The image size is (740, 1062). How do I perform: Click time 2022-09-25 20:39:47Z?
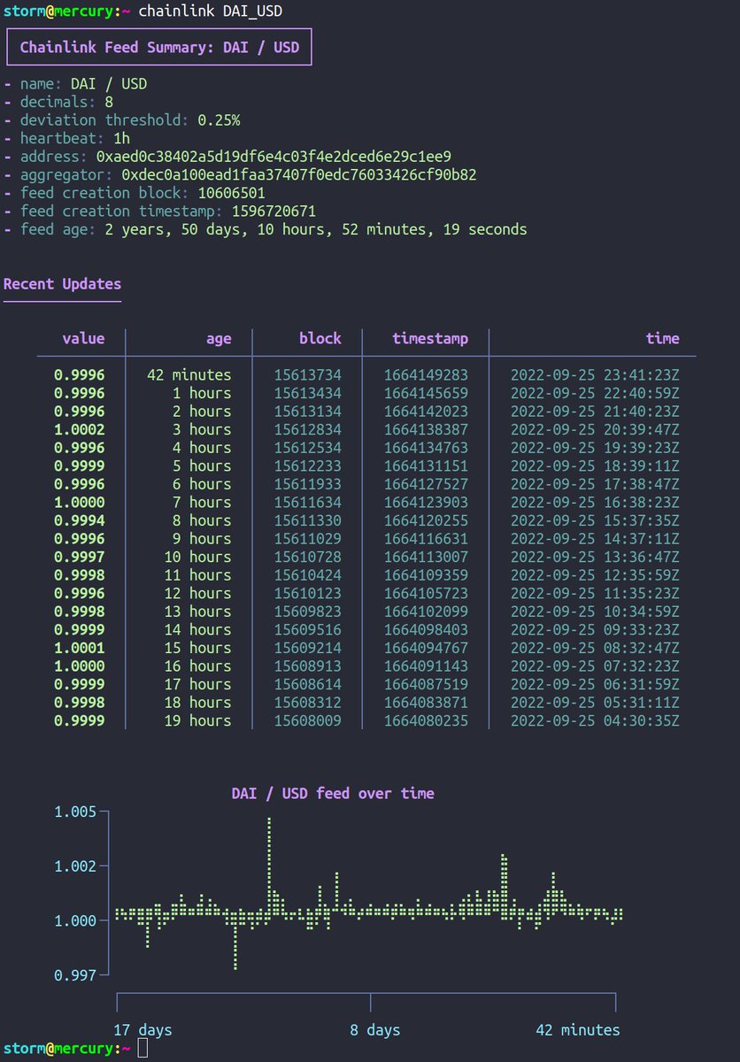pyautogui.click(x=595, y=429)
